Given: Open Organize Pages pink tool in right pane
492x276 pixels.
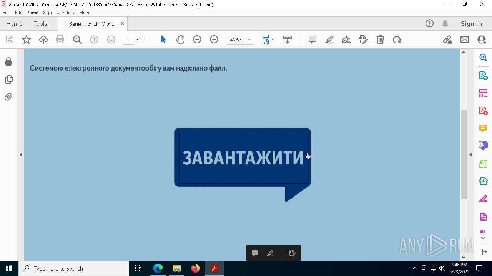Looking at the screenshot, I should tap(483, 93).
